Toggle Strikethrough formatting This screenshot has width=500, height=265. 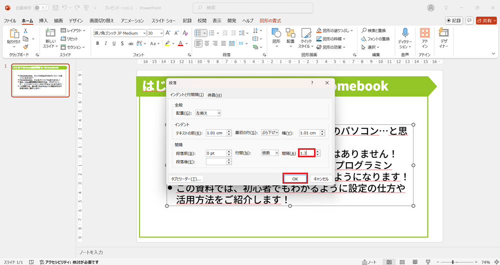130,43
